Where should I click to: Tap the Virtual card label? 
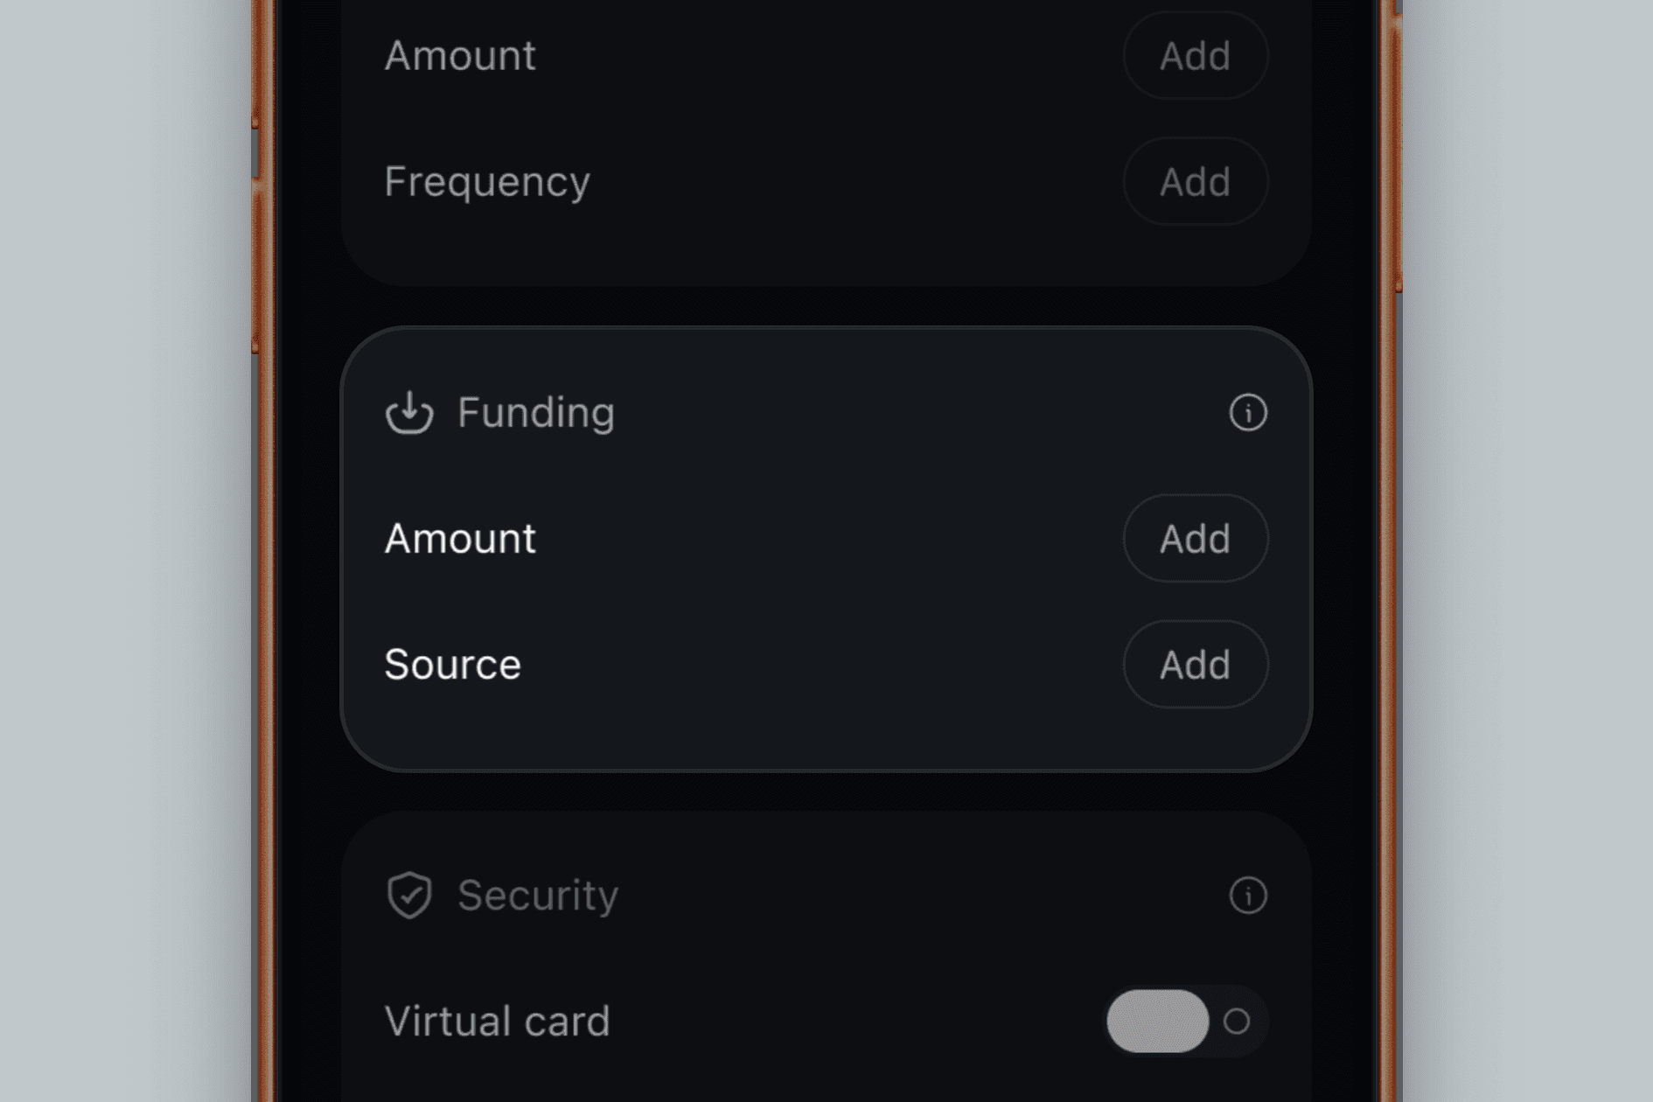coord(497,1021)
